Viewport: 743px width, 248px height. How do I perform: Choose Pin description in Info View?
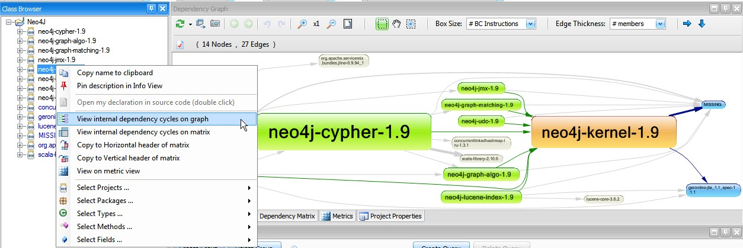[156, 86]
